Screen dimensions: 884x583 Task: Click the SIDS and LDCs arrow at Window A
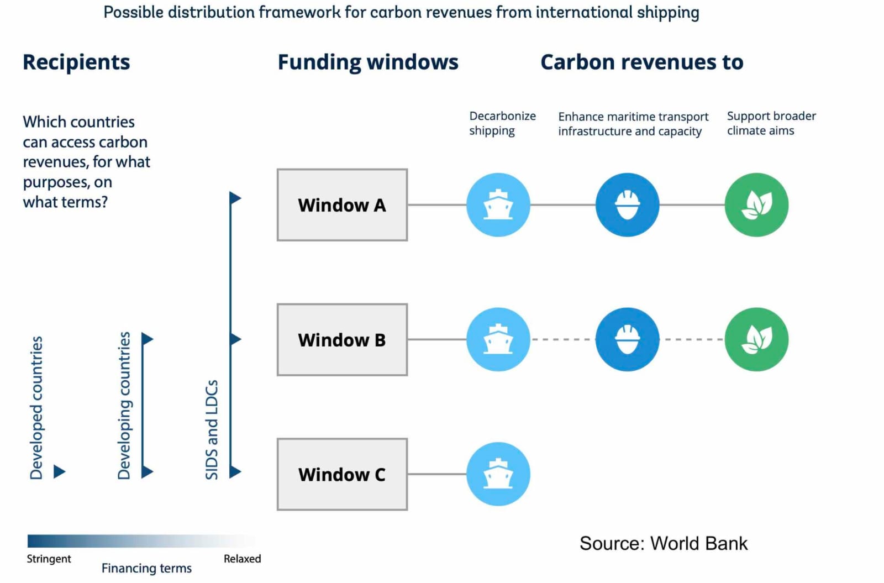coord(235,198)
